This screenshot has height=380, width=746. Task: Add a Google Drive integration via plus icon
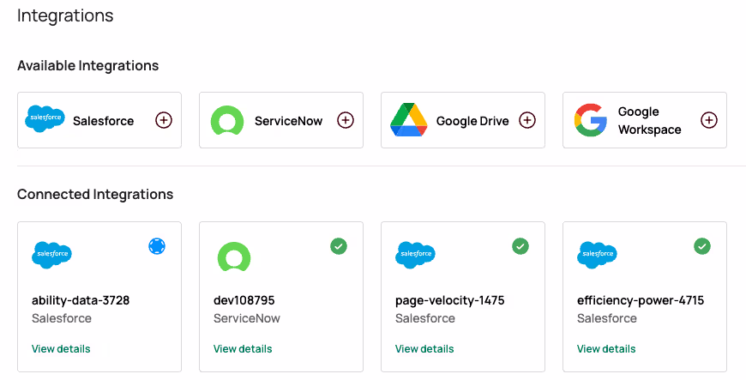point(527,120)
